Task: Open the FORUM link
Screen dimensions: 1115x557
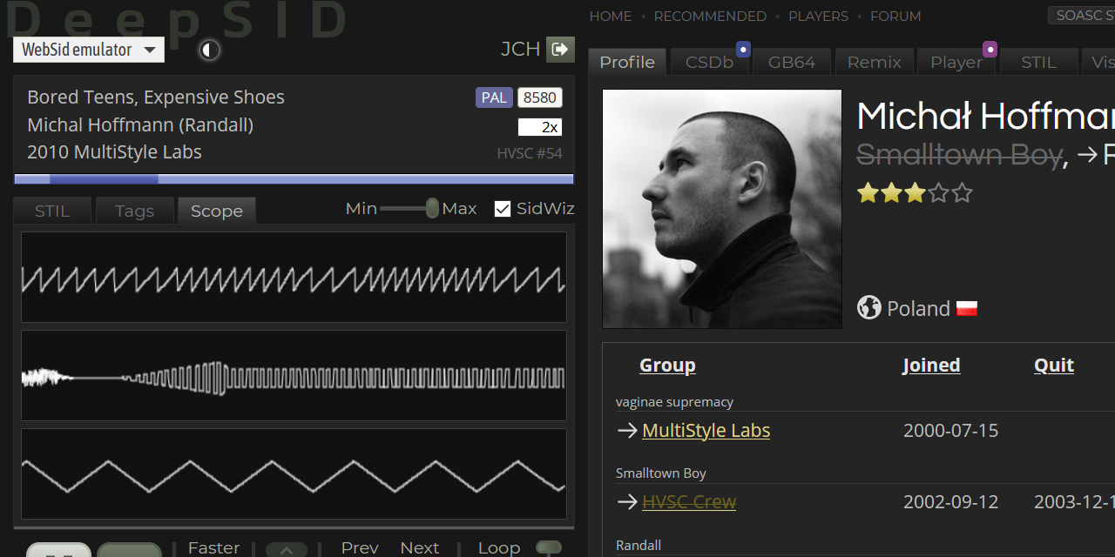Action: 895,16
